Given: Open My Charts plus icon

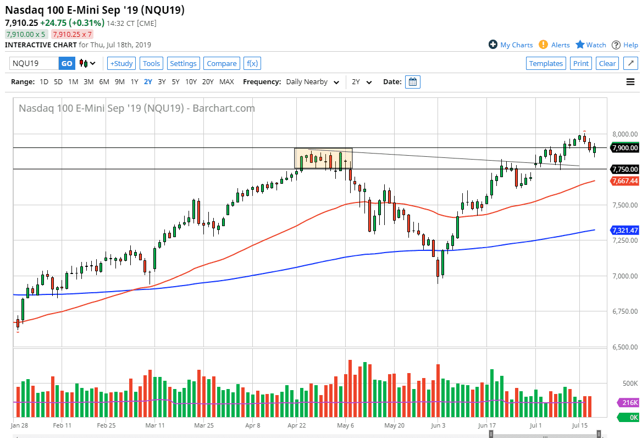Looking at the screenshot, I should point(493,45).
